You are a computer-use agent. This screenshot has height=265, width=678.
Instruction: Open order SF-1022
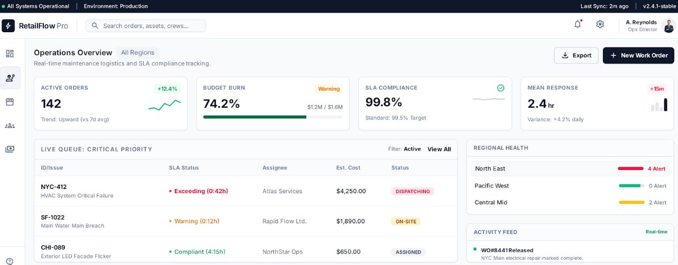pyautogui.click(x=52, y=217)
